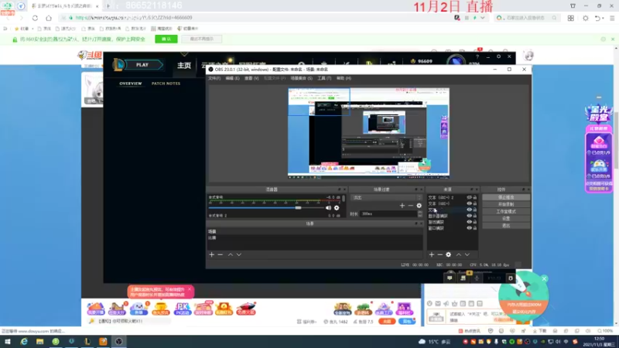The image size is (619, 348).
Task: Remove scene transition with the minus icon
Action: (411, 206)
